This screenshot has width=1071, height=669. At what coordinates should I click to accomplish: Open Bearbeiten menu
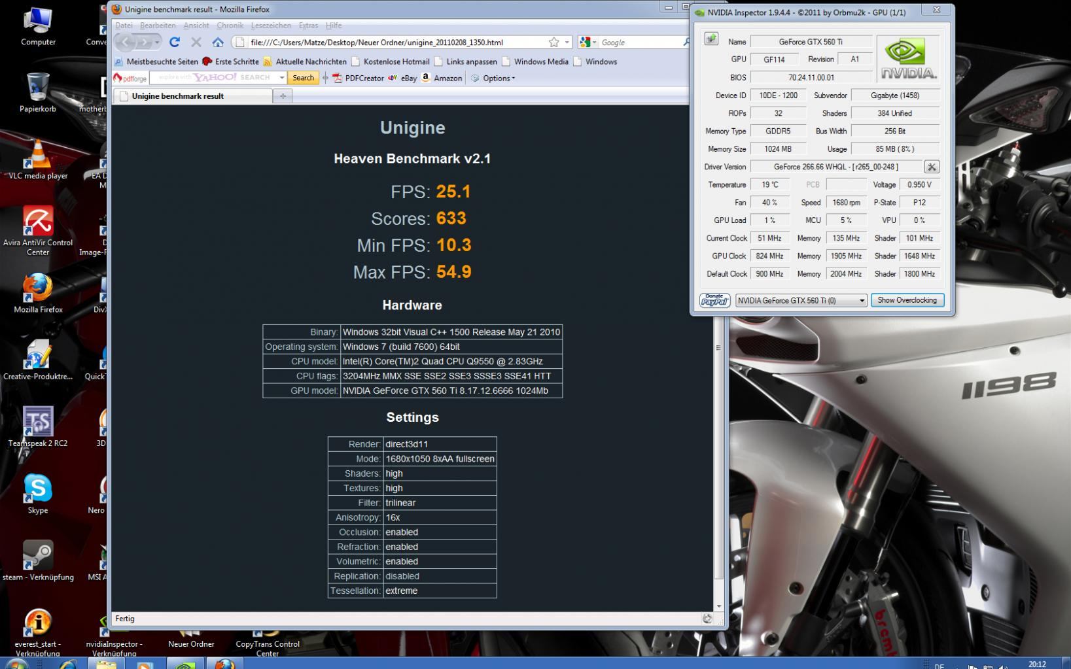[x=158, y=26]
